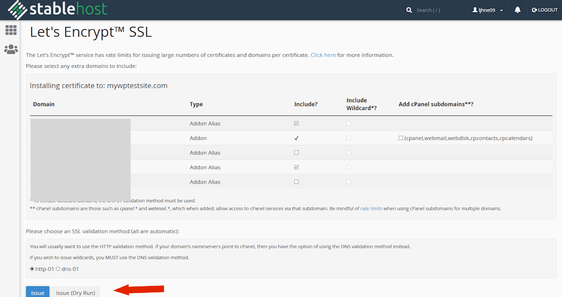Toggle Include Wildcard in last Addon Alias row
This screenshot has height=297, width=562.
pos(348,182)
